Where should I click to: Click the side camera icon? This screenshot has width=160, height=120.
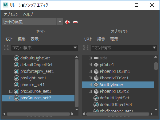click(x=96, y=58)
